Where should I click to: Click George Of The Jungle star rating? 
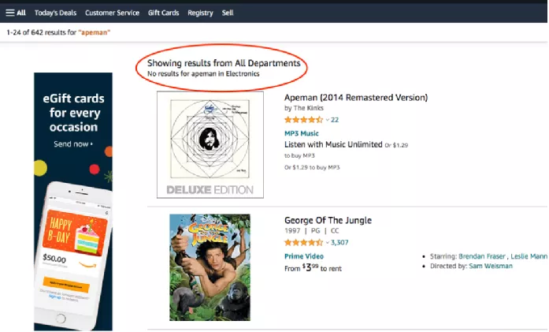point(303,243)
